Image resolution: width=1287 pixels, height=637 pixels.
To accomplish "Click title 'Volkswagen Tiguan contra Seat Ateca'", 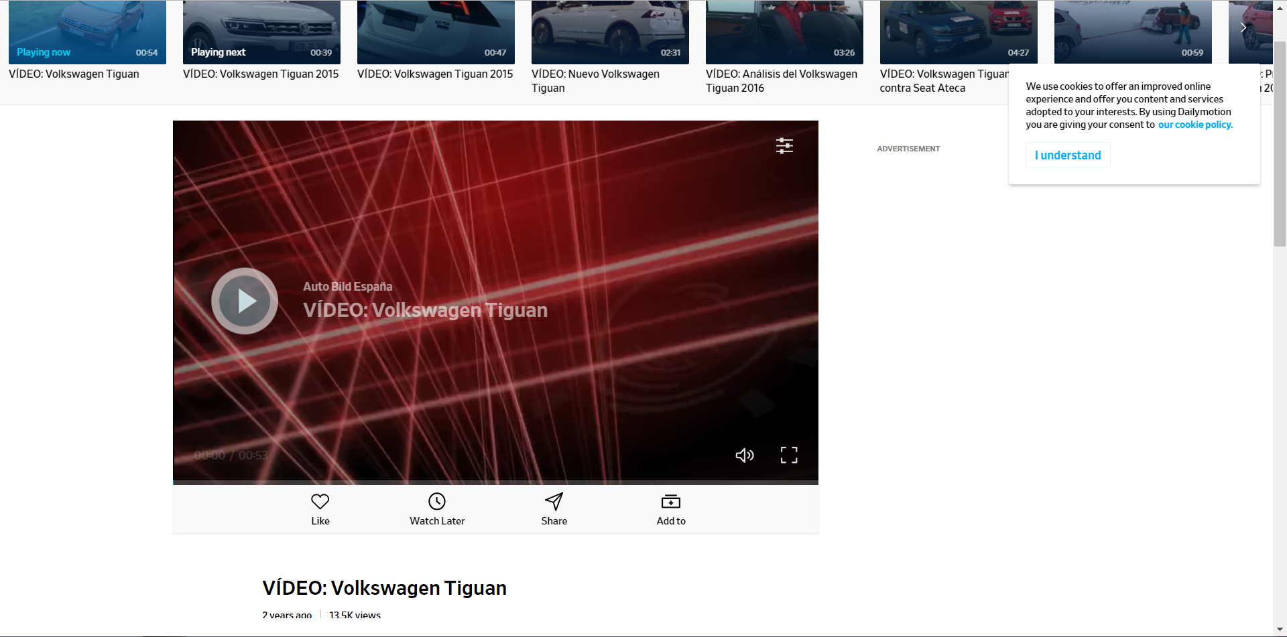I will 944,81.
